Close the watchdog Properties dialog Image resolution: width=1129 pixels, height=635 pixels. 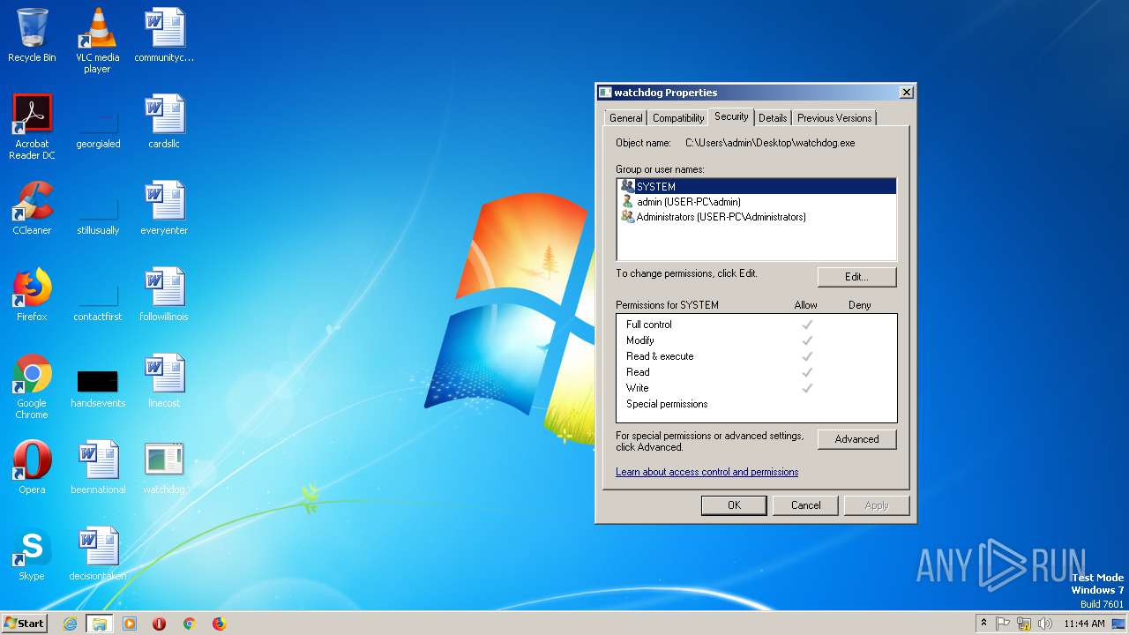pyautogui.click(x=906, y=93)
